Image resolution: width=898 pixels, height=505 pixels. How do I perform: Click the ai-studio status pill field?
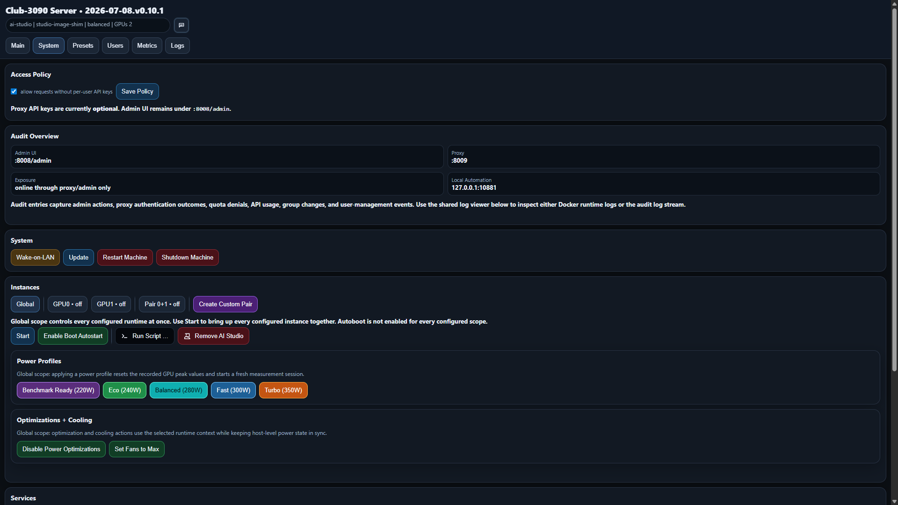click(x=88, y=25)
